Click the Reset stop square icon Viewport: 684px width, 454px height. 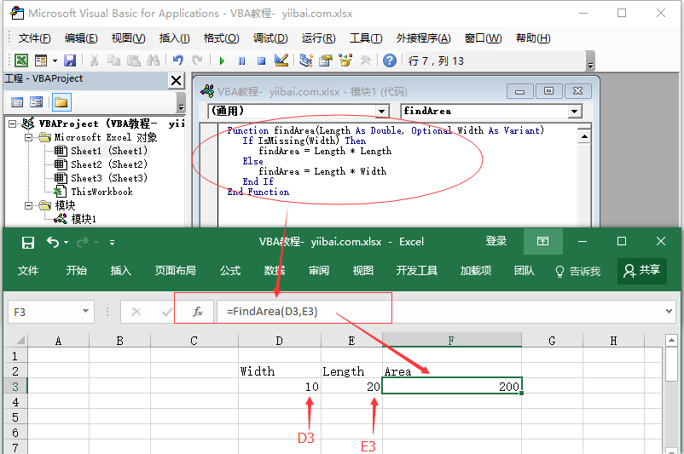[x=261, y=60]
